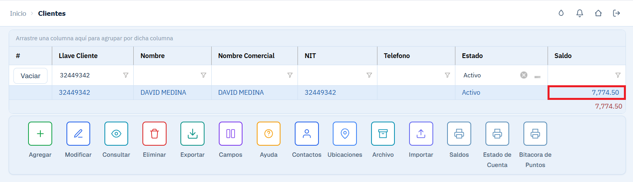Viewport: 633px width, 182px height.
Task: Click the Importar upload icon
Action: click(421, 134)
